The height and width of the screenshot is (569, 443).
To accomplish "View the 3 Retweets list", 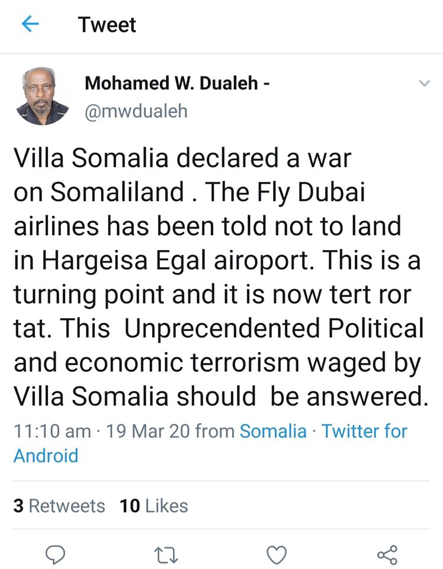I will tap(59, 506).
